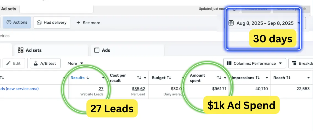Click the 27 Website Leads result value
This screenshot has height=131, width=313.
coord(101,89)
